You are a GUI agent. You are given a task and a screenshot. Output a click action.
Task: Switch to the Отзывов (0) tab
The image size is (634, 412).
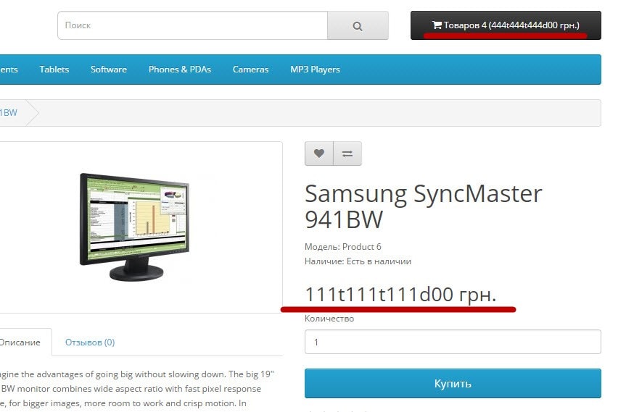(x=90, y=342)
